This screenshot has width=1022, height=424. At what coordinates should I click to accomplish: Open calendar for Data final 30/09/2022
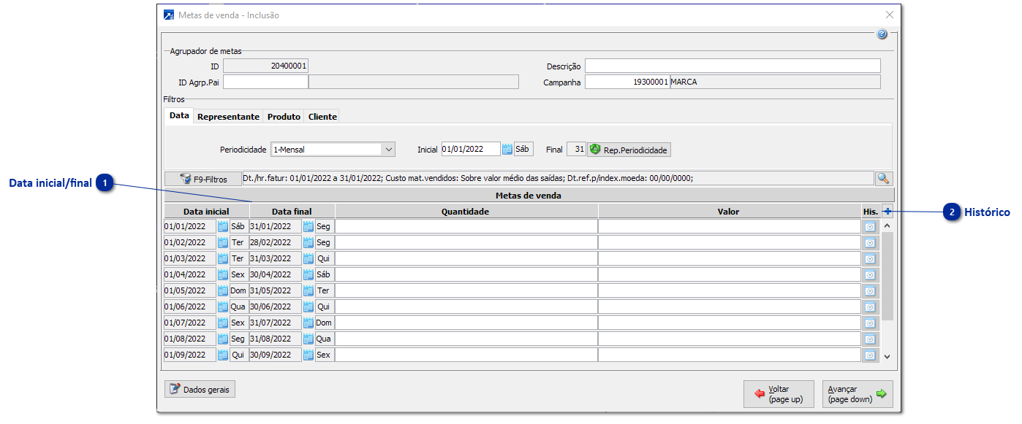[x=309, y=355]
